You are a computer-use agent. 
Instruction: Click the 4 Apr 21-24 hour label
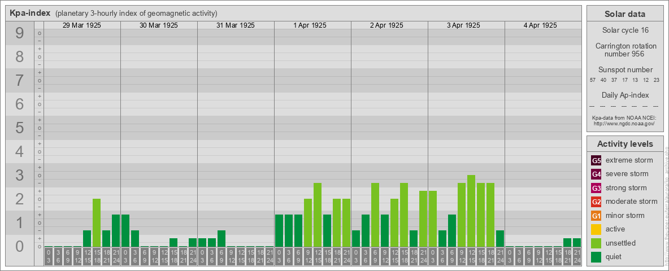(x=577, y=257)
